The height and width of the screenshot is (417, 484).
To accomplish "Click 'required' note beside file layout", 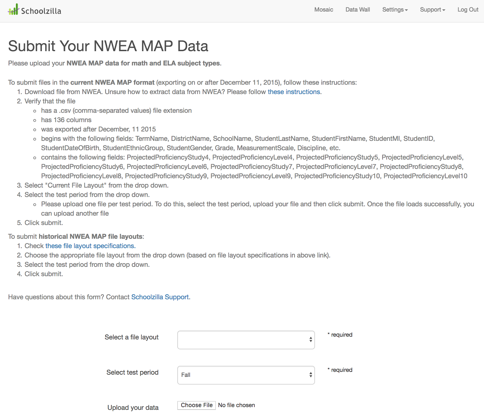I will 340,335.
